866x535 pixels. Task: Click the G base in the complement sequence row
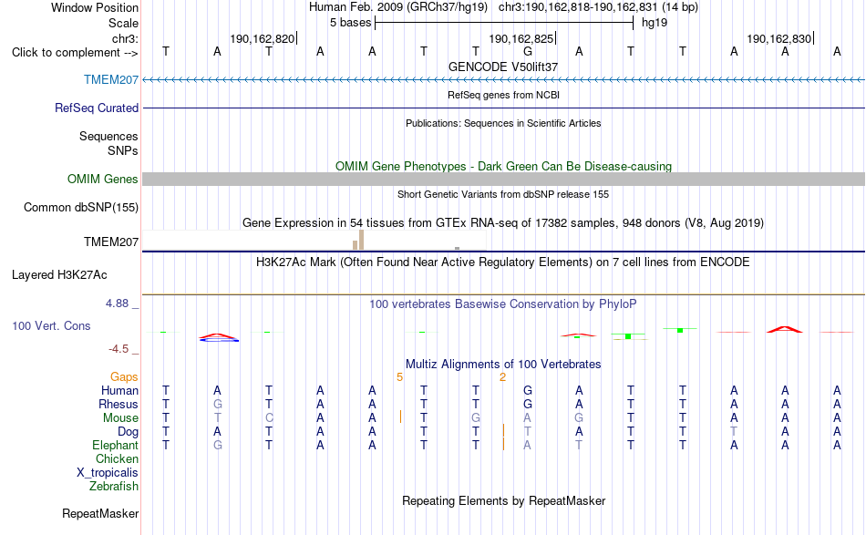(x=528, y=51)
